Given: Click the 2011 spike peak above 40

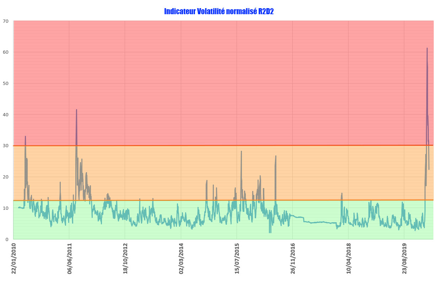Looking at the screenshot, I should [76, 110].
